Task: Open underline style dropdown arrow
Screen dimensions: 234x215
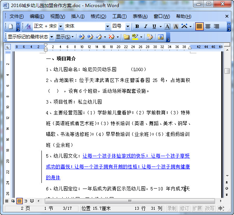Action: 160,26
